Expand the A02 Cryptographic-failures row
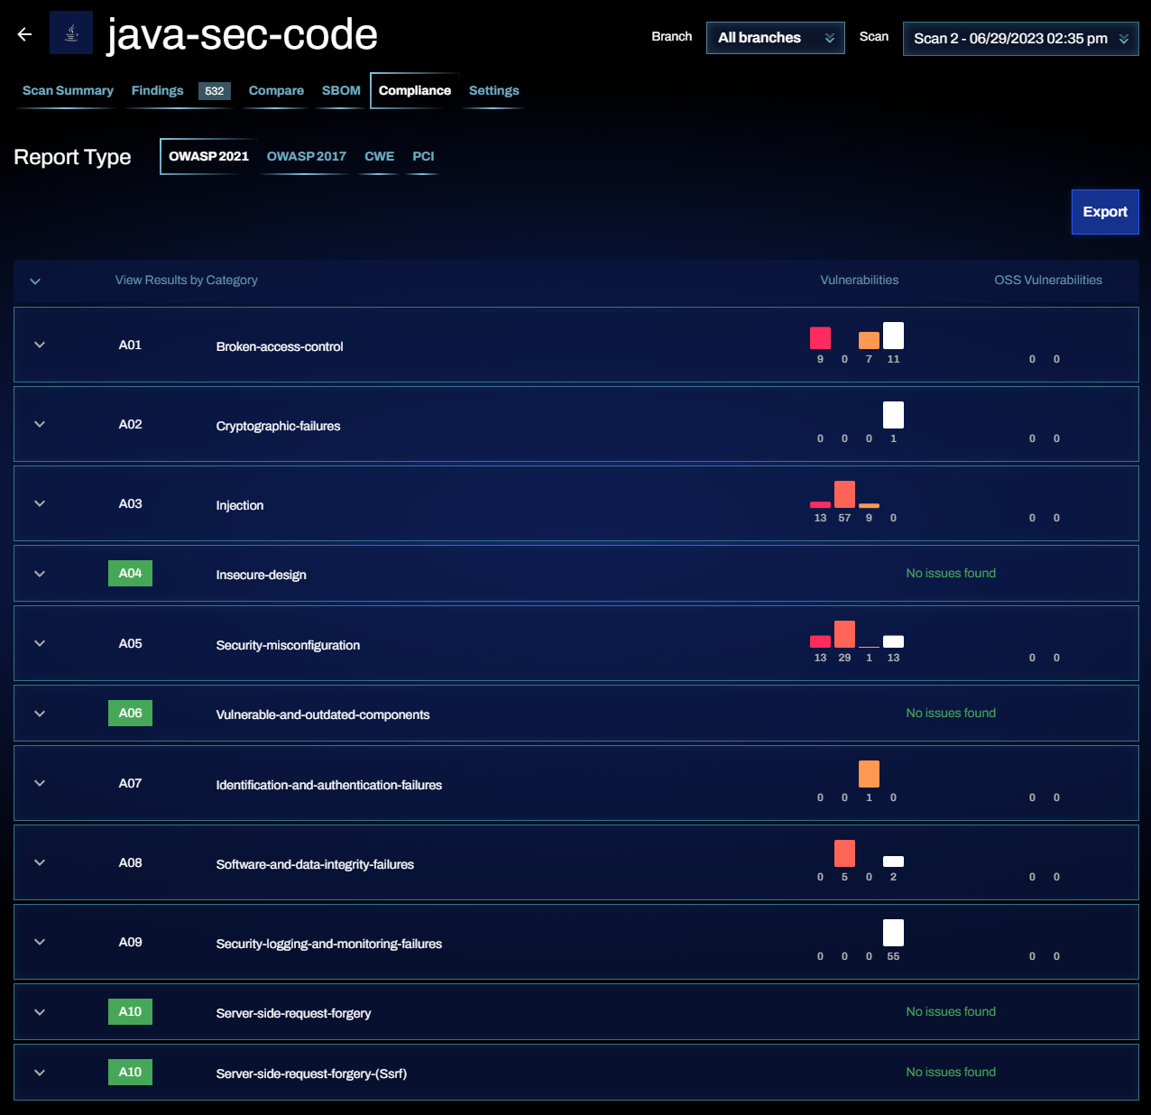The width and height of the screenshot is (1151, 1115). pos(40,424)
